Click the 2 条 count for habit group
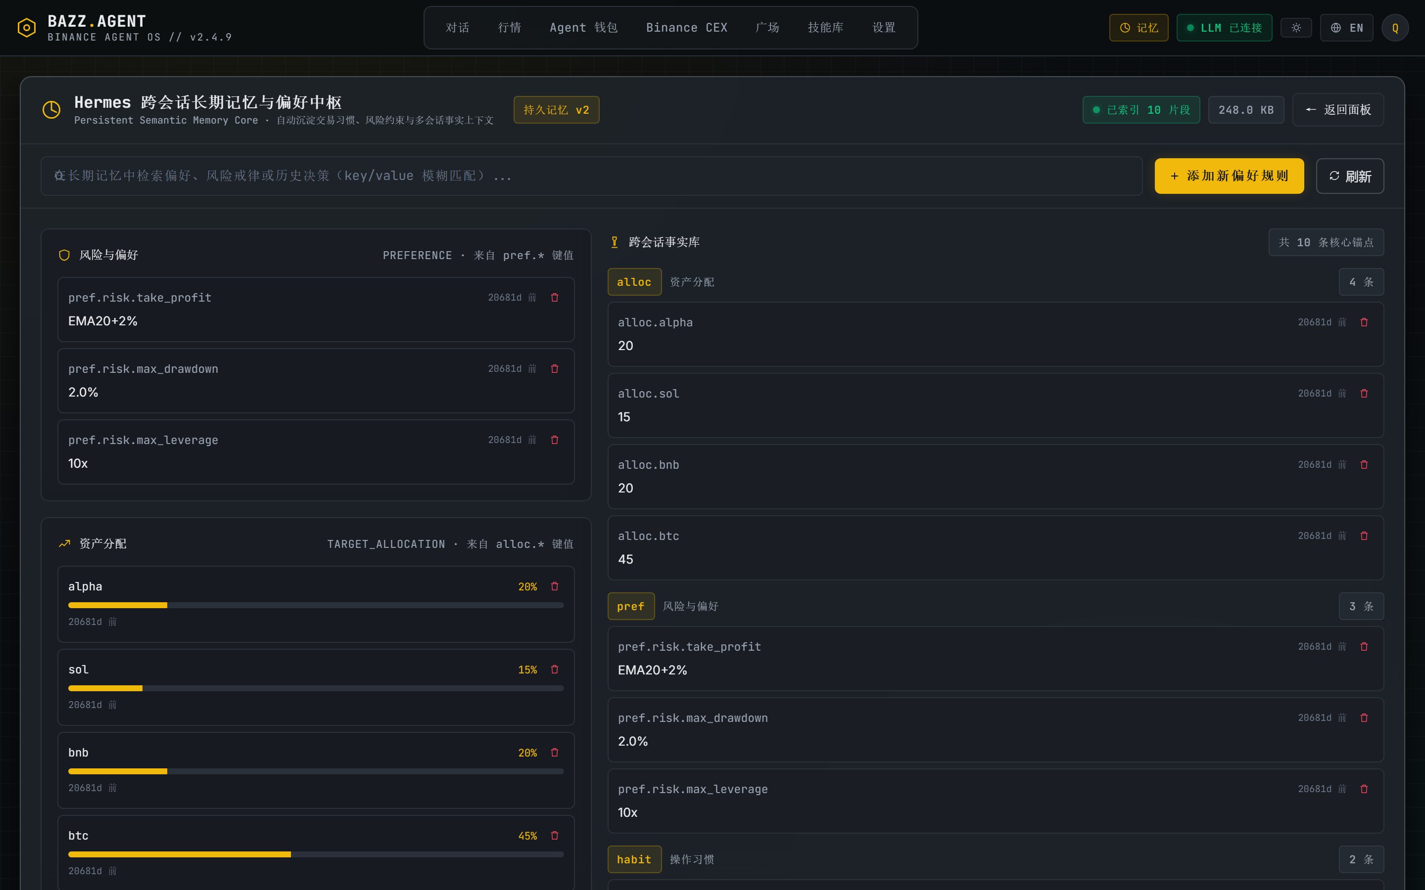The height and width of the screenshot is (890, 1425). [1361, 859]
